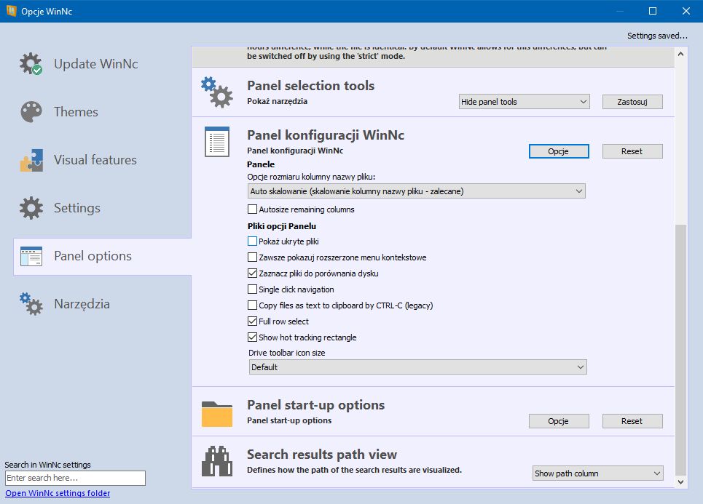Click the Narzędzia double-gear sidebar icon
The image size is (703, 504).
point(31,304)
